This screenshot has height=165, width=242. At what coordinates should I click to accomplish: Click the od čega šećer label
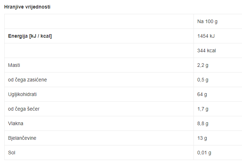coord(24,109)
